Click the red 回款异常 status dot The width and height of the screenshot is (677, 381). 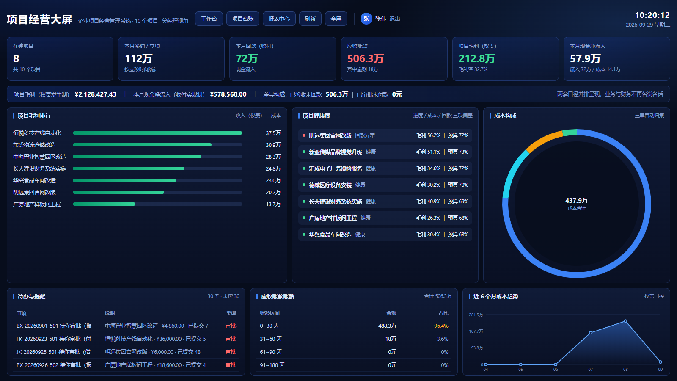click(304, 135)
